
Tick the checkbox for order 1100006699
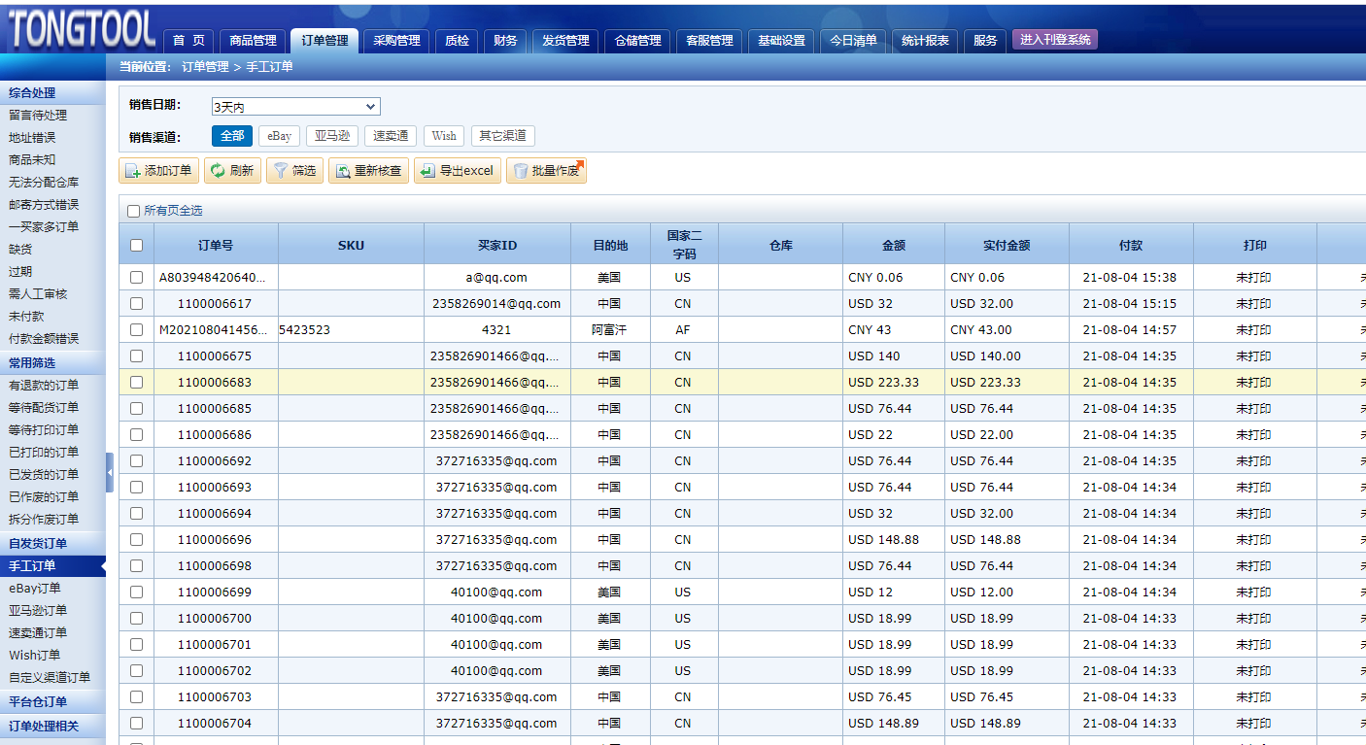137,592
